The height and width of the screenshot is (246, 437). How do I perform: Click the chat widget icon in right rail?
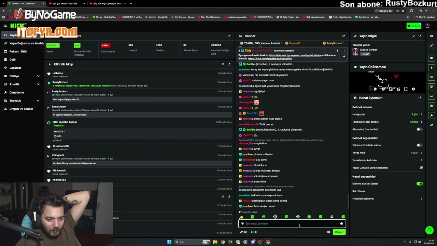point(432,87)
